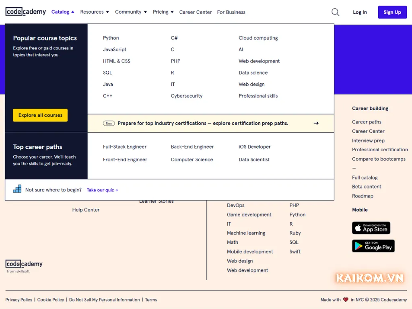This screenshot has height=309, width=412.
Task: Click the Codecademy logo in the header
Action: point(25,12)
